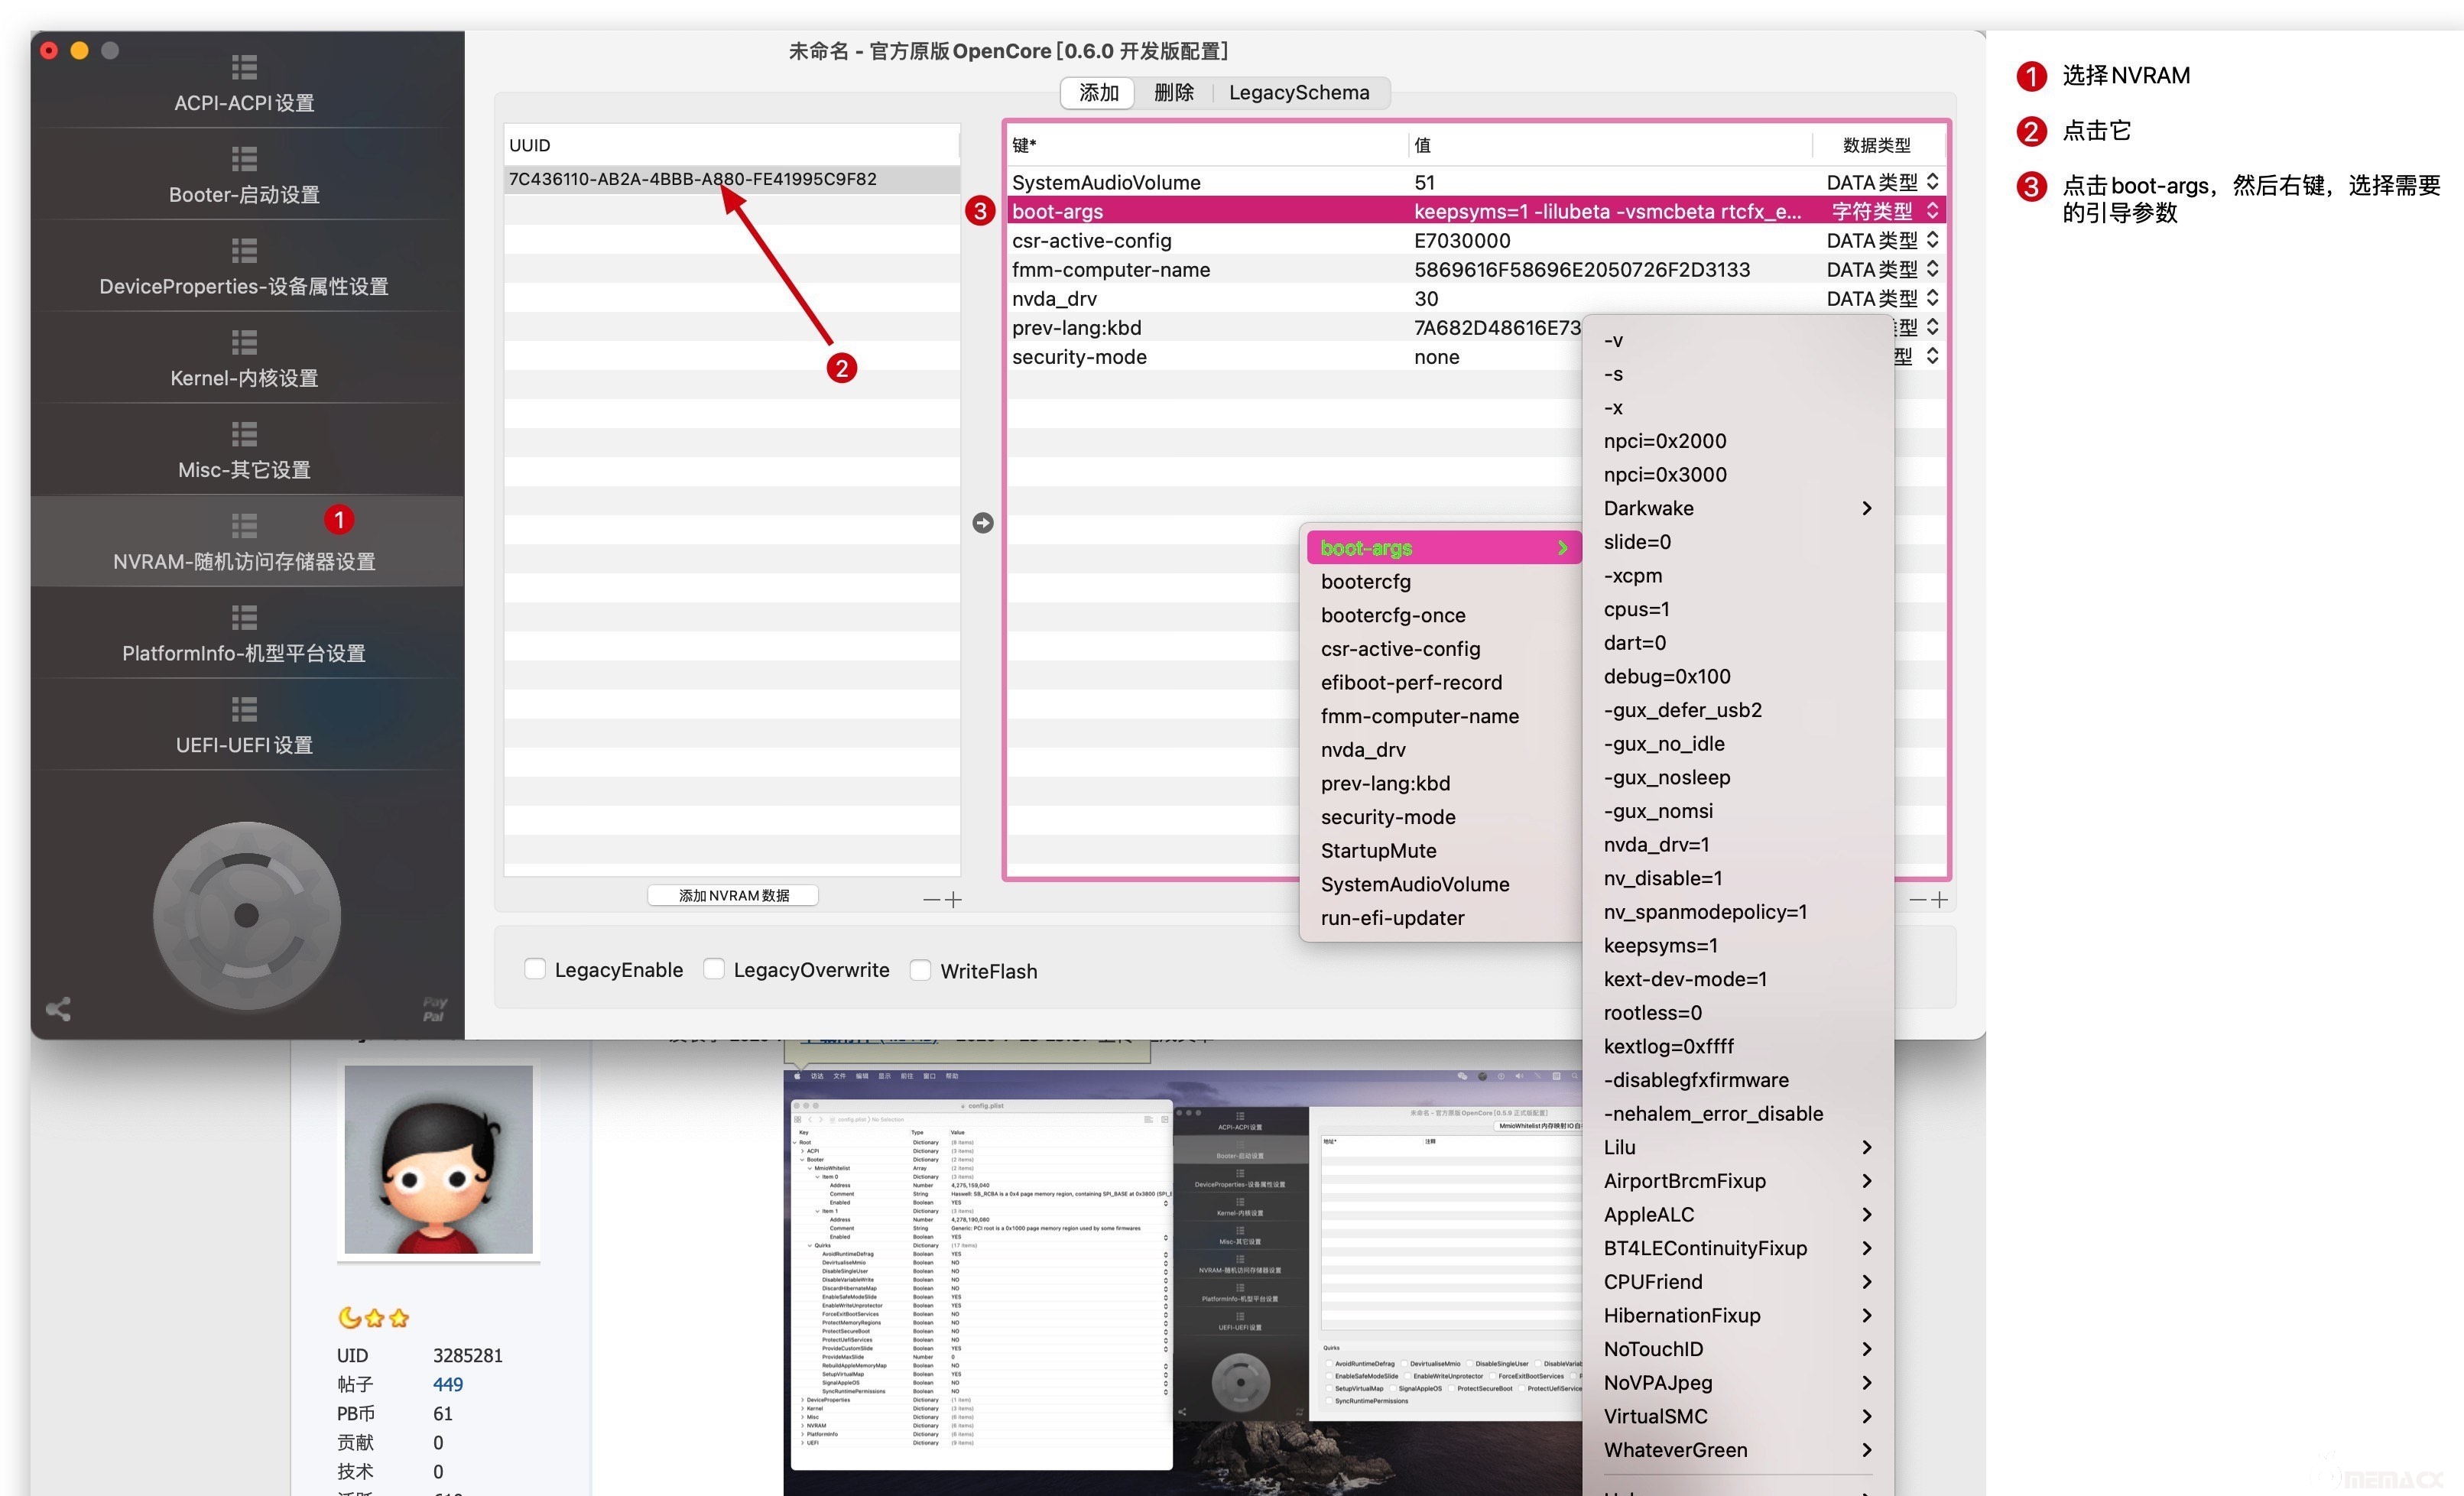Switch to the 删除 tab
The image size is (2464, 1496).
tap(1173, 93)
